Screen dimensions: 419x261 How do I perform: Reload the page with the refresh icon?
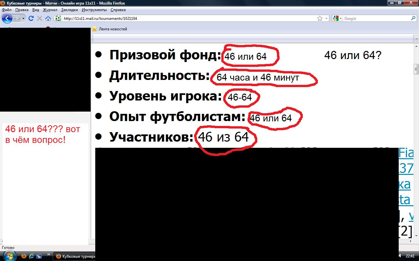coord(31,18)
